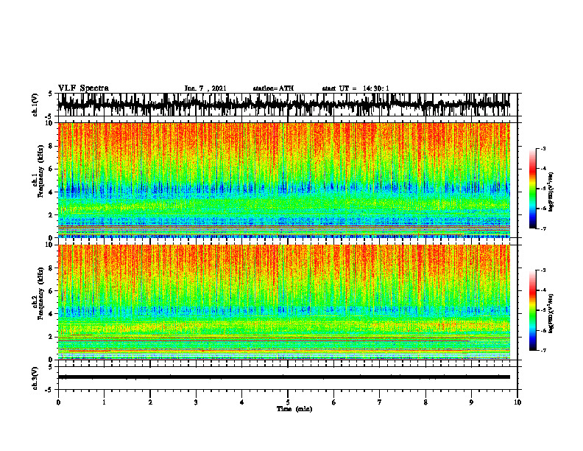Click the -7 value on ch.2 colorbar
Viewport: 583px width, 451px height.
pyautogui.click(x=543, y=351)
